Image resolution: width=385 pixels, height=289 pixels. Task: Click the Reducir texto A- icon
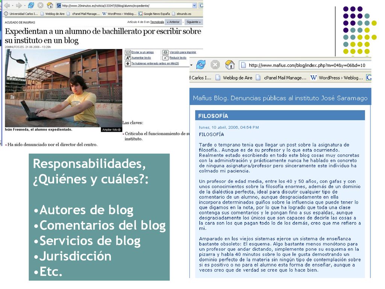click(165, 58)
